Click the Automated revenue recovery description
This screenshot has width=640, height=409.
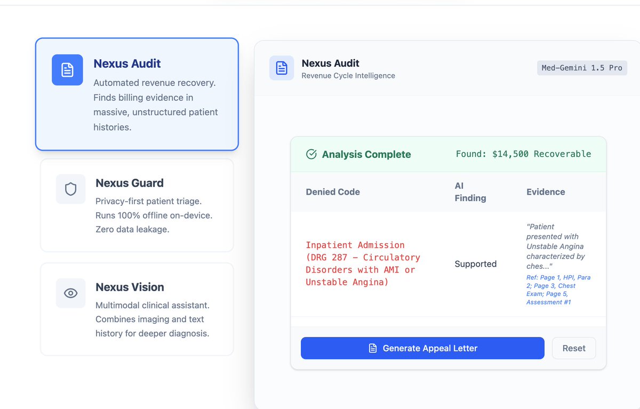click(156, 105)
